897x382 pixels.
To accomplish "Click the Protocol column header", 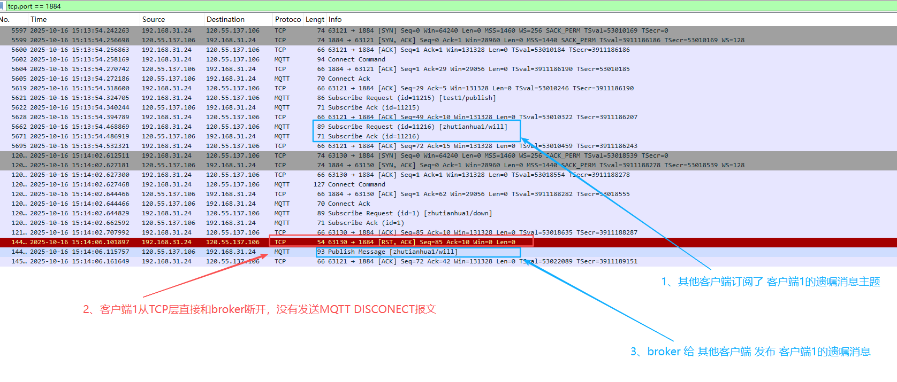I will (x=288, y=19).
